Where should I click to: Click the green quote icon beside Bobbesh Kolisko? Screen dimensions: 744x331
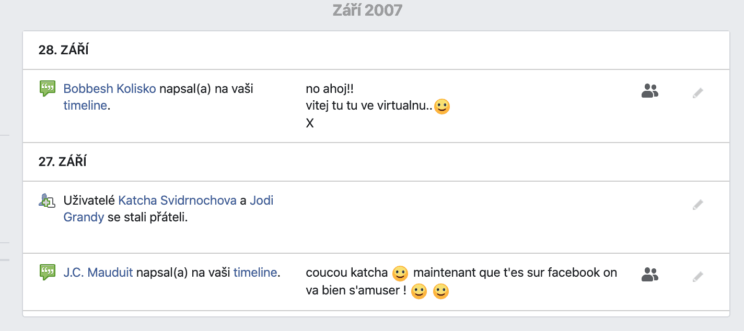click(x=48, y=89)
